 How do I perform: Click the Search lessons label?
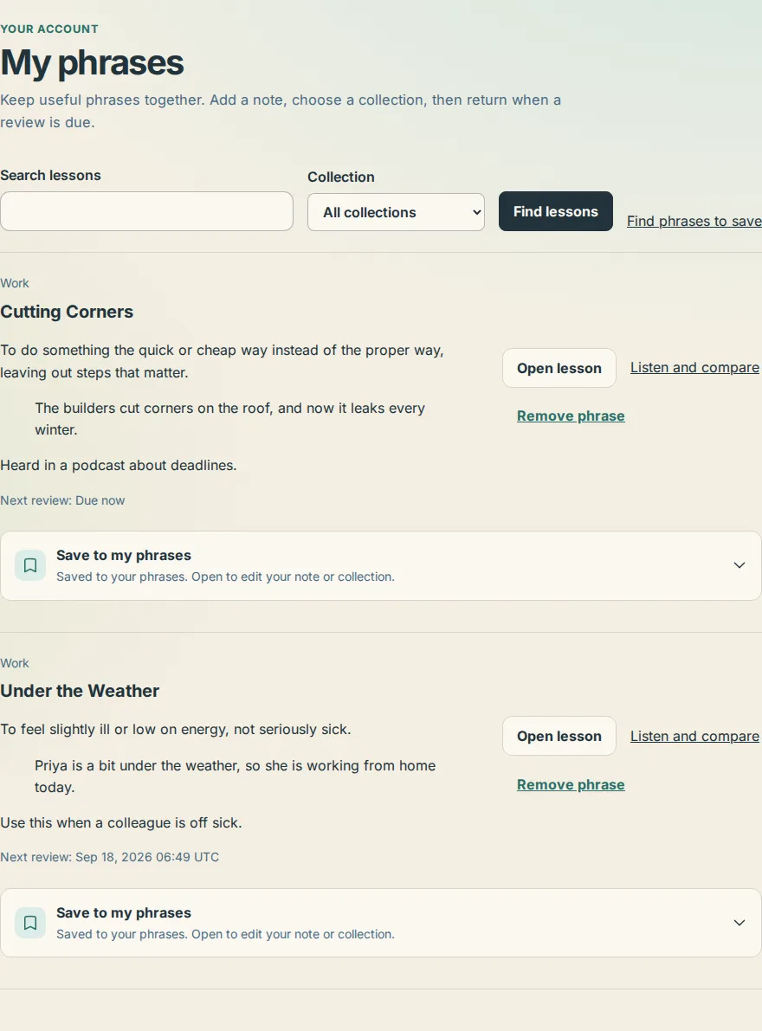50,176
